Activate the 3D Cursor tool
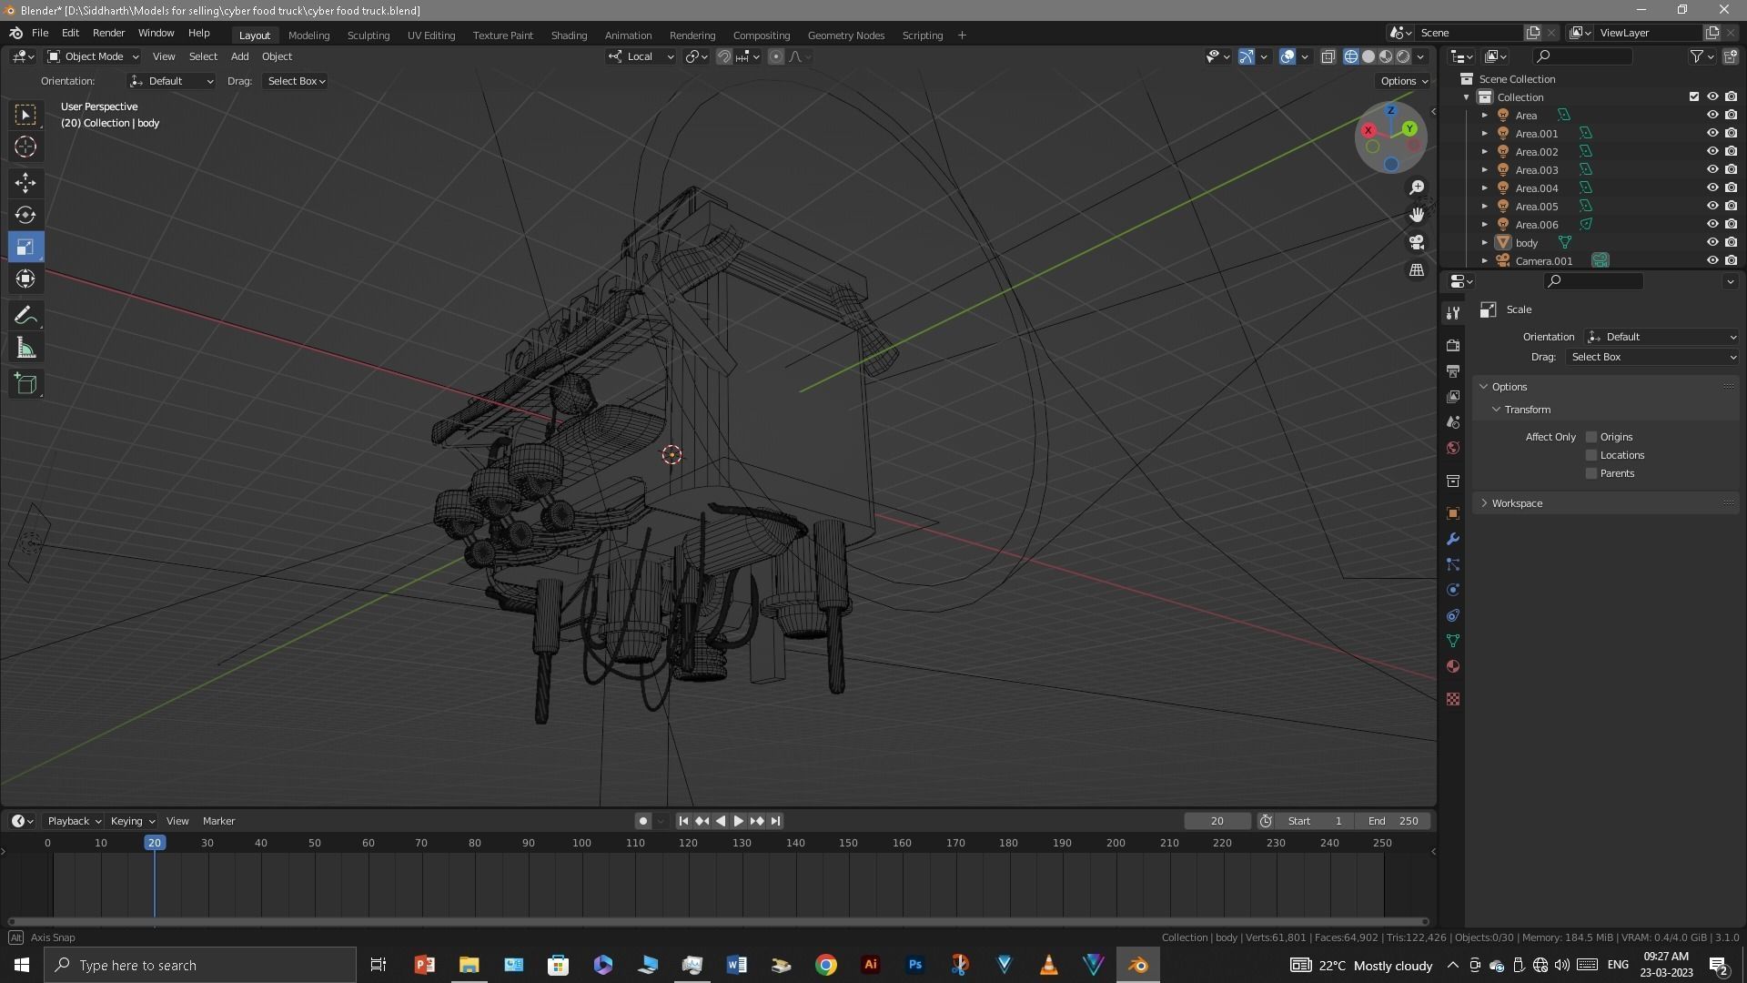The height and width of the screenshot is (983, 1747). point(25,147)
